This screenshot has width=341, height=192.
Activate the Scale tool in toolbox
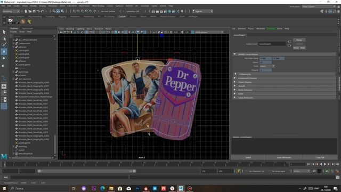pyautogui.click(x=3, y=66)
